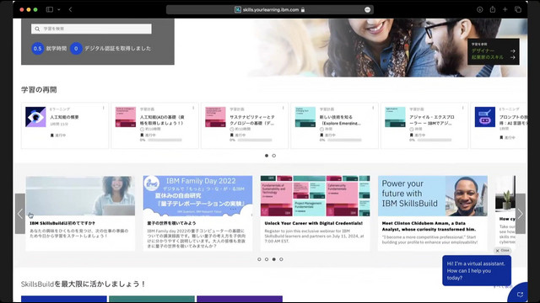Open the chat assistant launcher icon
This screenshot has width=540, height=303.
(520, 294)
